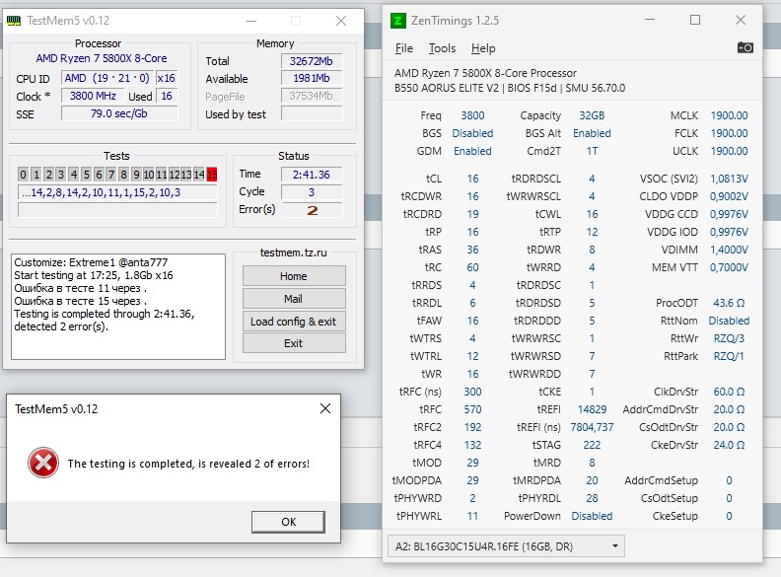
Task: Maximize the ZenTimings window
Action: pyautogui.click(x=695, y=20)
